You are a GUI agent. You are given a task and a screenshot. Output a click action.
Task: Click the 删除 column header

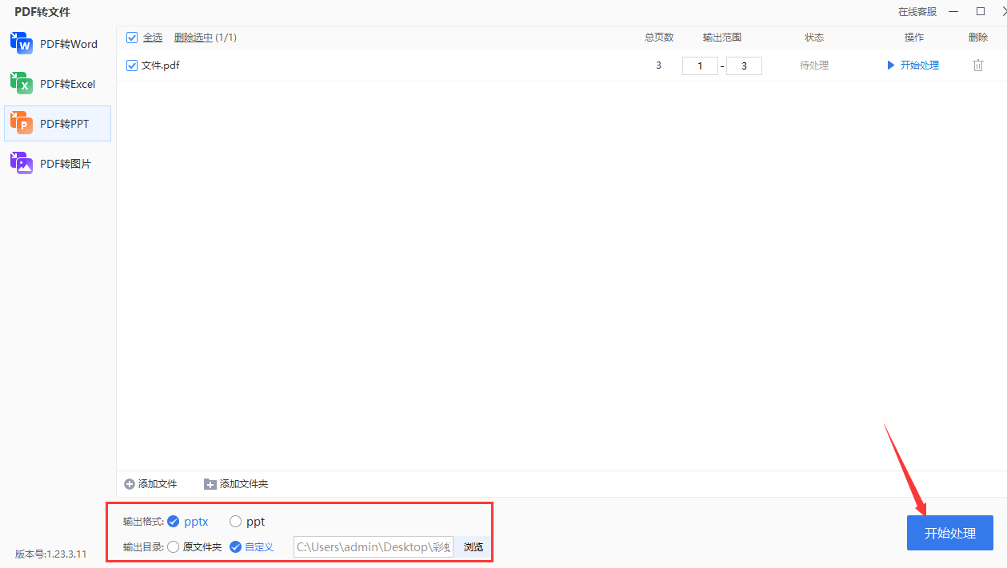(978, 38)
